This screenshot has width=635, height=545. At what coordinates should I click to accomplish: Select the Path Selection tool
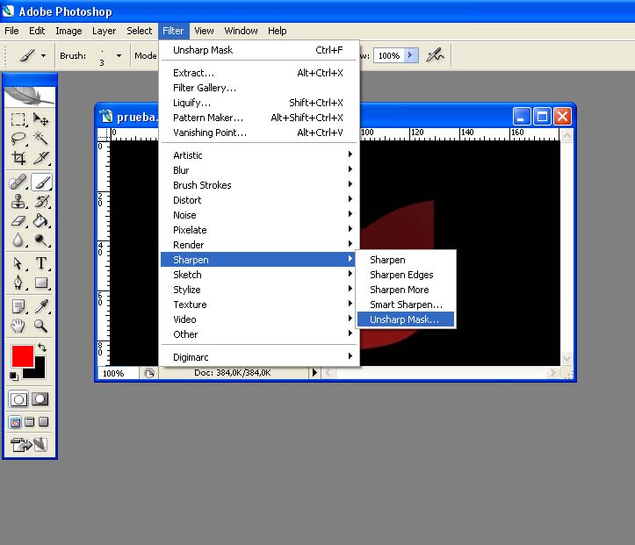tap(18, 263)
